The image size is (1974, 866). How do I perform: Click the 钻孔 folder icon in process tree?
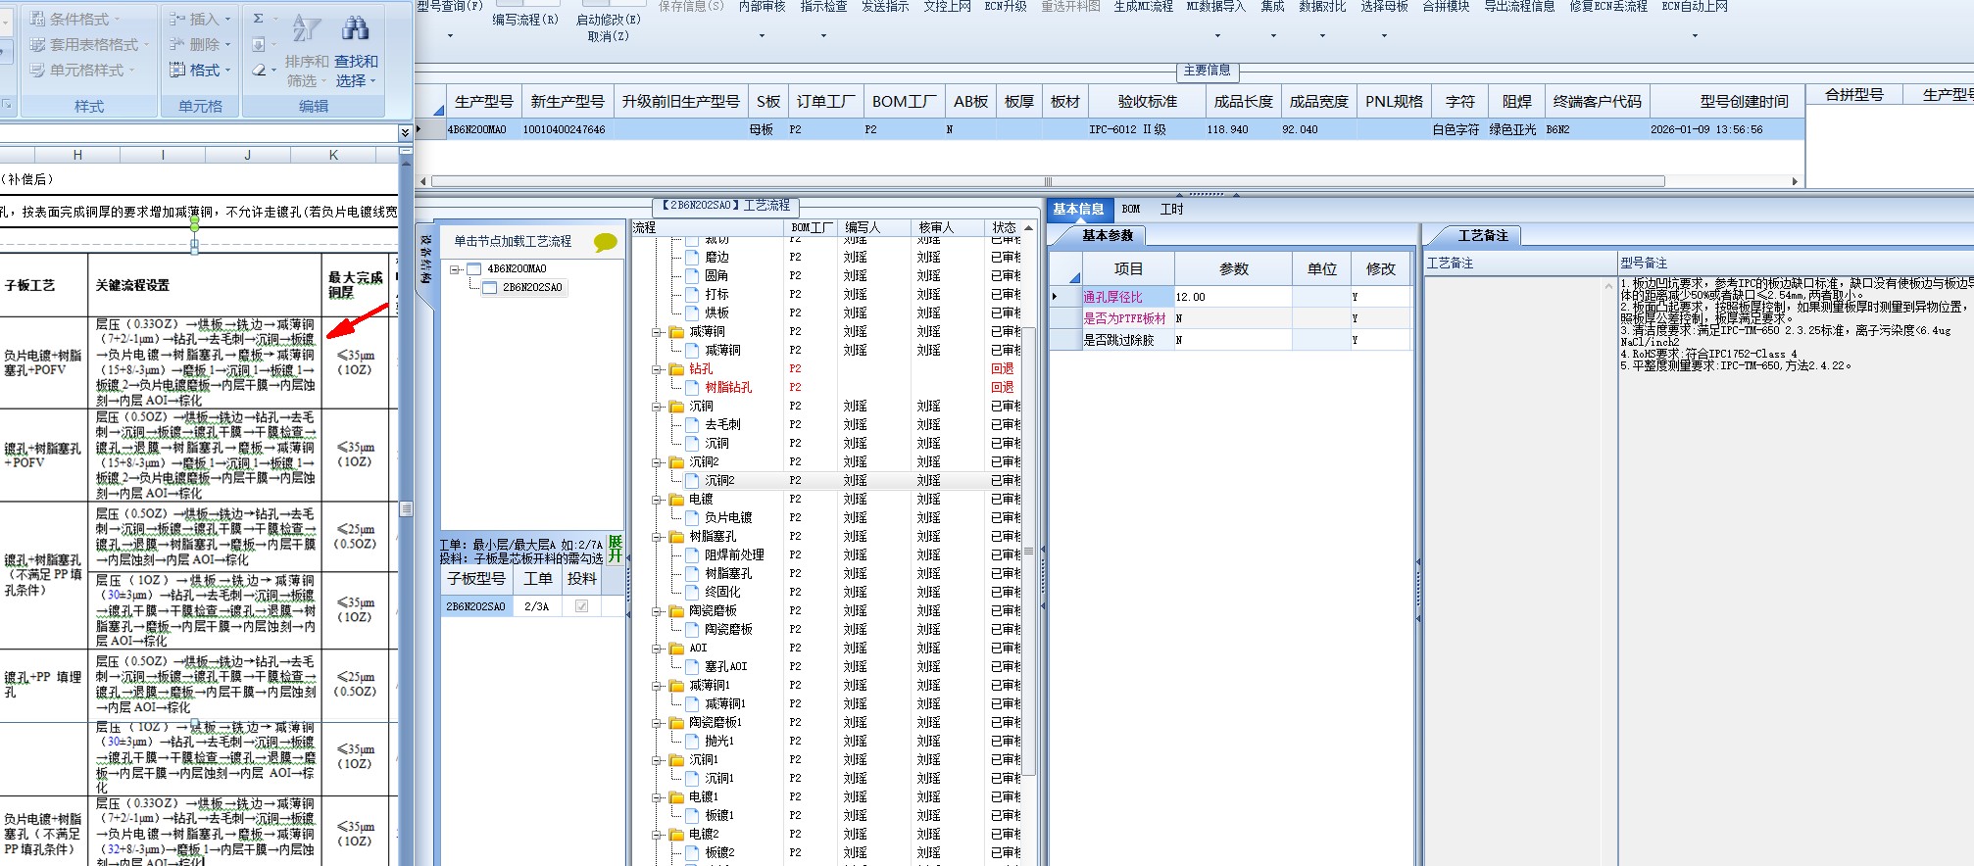[676, 369]
